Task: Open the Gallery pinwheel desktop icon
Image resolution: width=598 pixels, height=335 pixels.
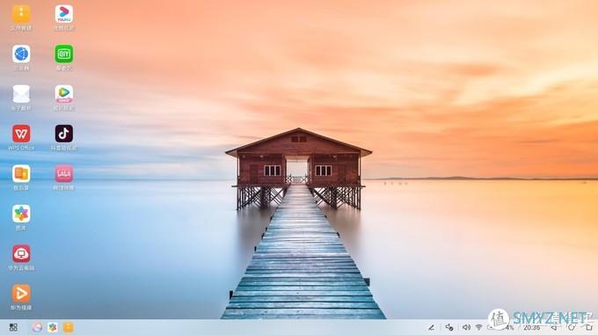Action: [21, 214]
